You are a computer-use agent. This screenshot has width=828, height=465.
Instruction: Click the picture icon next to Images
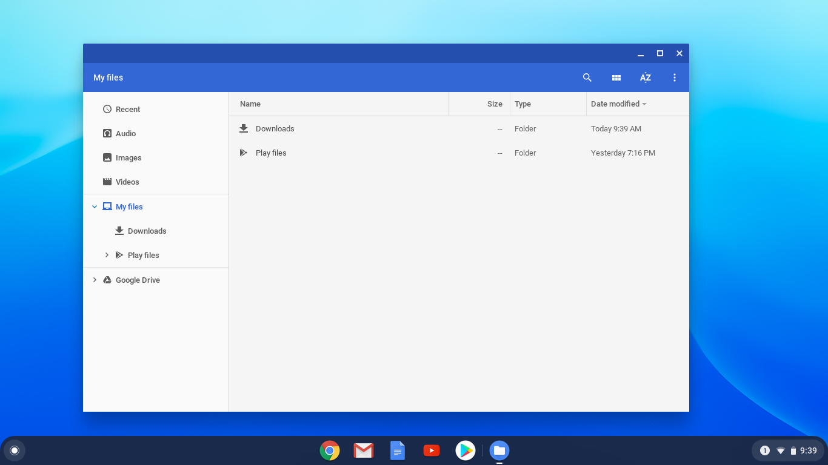point(107,157)
